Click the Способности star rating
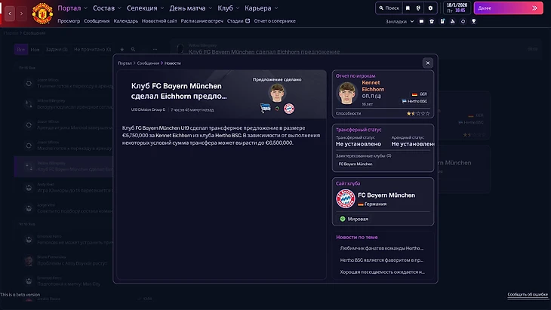The image size is (551, 310). coord(418,113)
